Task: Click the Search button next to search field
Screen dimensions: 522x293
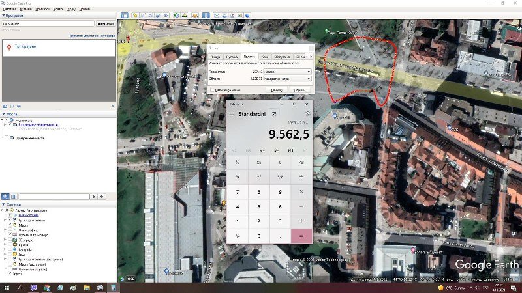Action: (106, 23)
